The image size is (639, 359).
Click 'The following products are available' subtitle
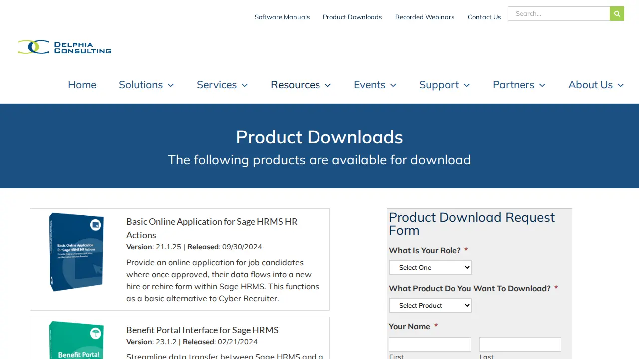(x=319, y=160)
